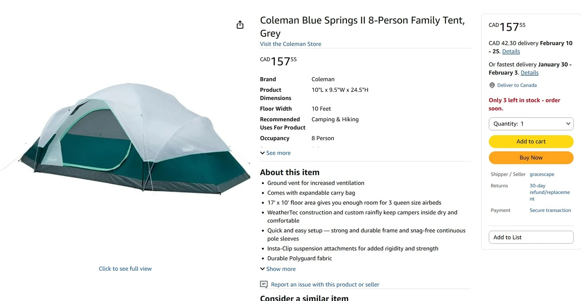Click to see full view link
The width and height of the screenshot is (581, 301).
[125, 269]
